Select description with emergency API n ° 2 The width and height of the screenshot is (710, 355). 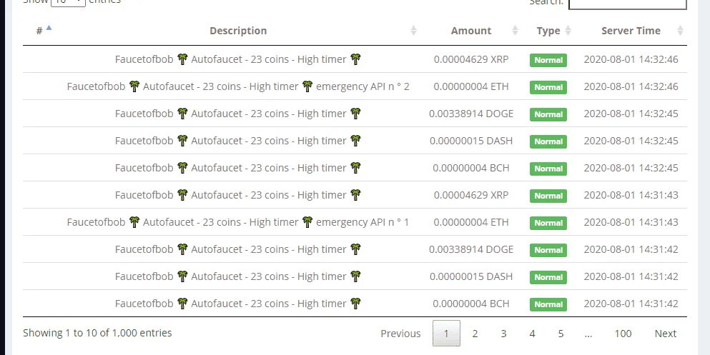click(x=238, y=86)
